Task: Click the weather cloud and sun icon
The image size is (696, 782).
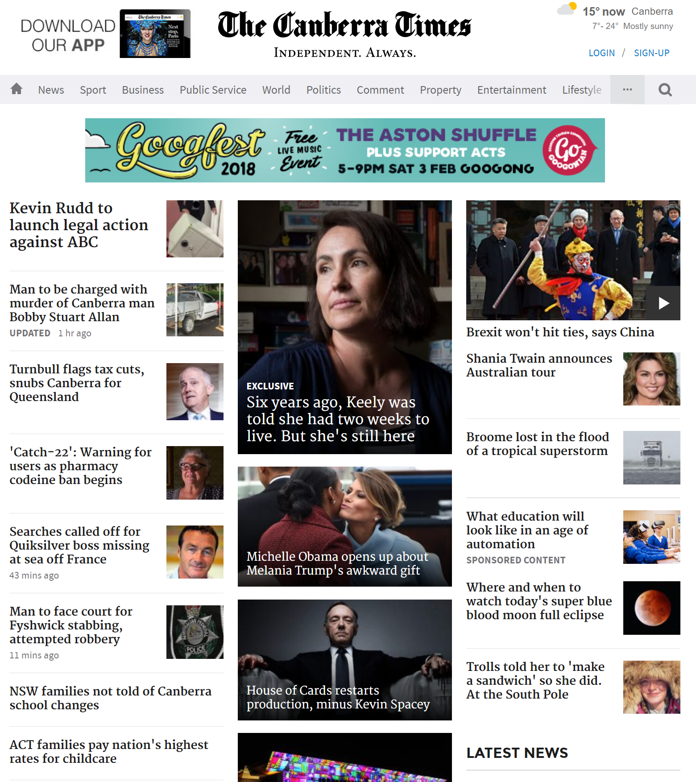Action: pos(567,8)
